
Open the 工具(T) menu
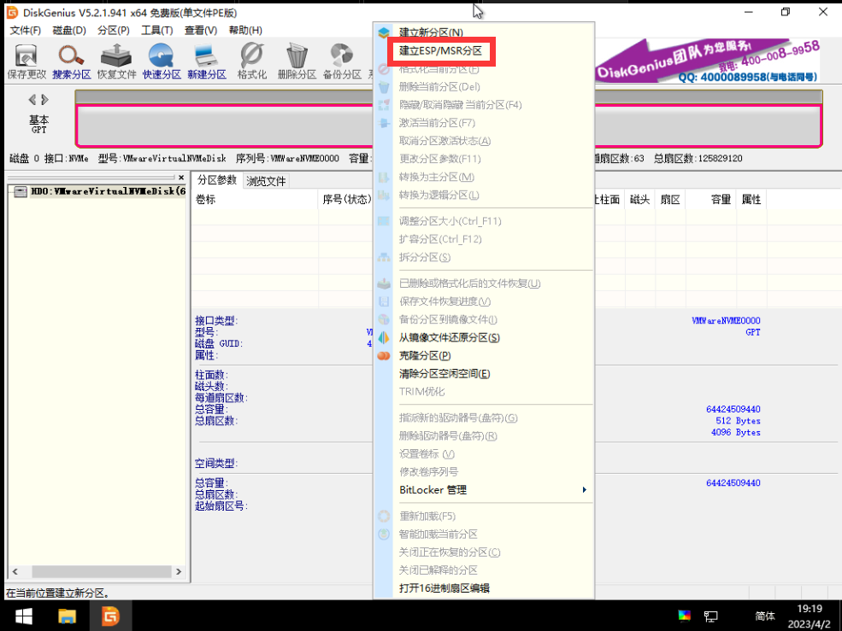pyautogui.click(x=156, y=30)
